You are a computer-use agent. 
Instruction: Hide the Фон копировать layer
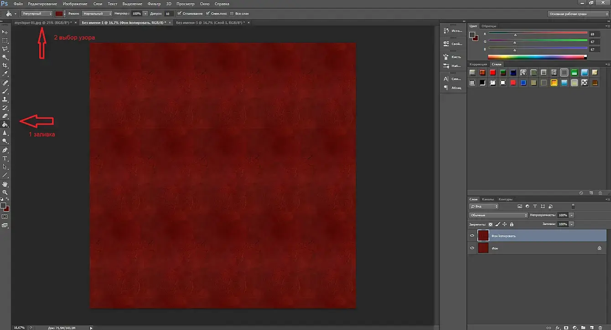coord(472,235)
